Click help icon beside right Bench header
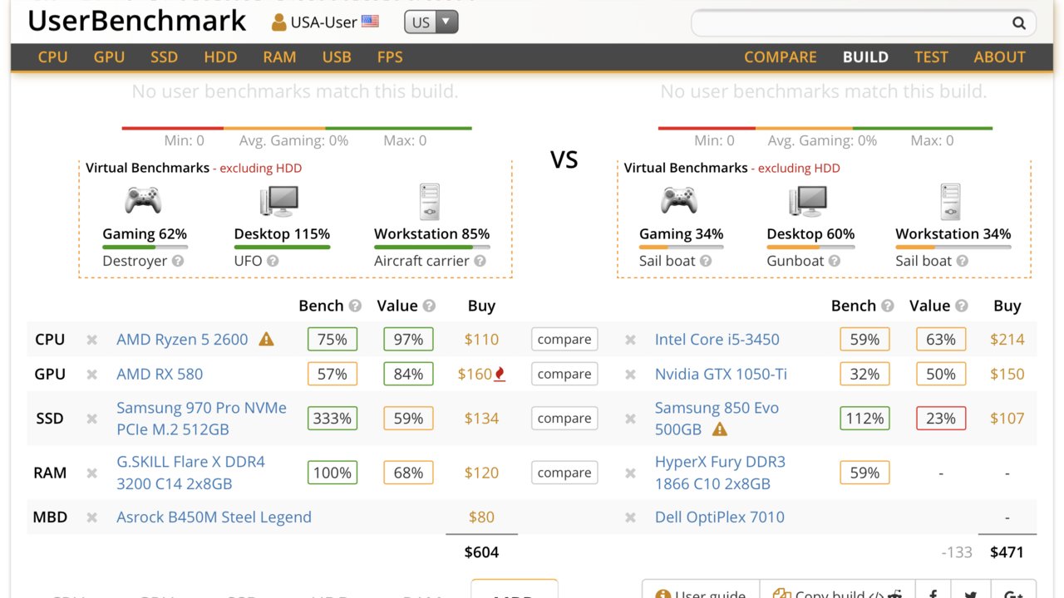The width and height of the screenshot is (1064, 598). pos(888,306)
